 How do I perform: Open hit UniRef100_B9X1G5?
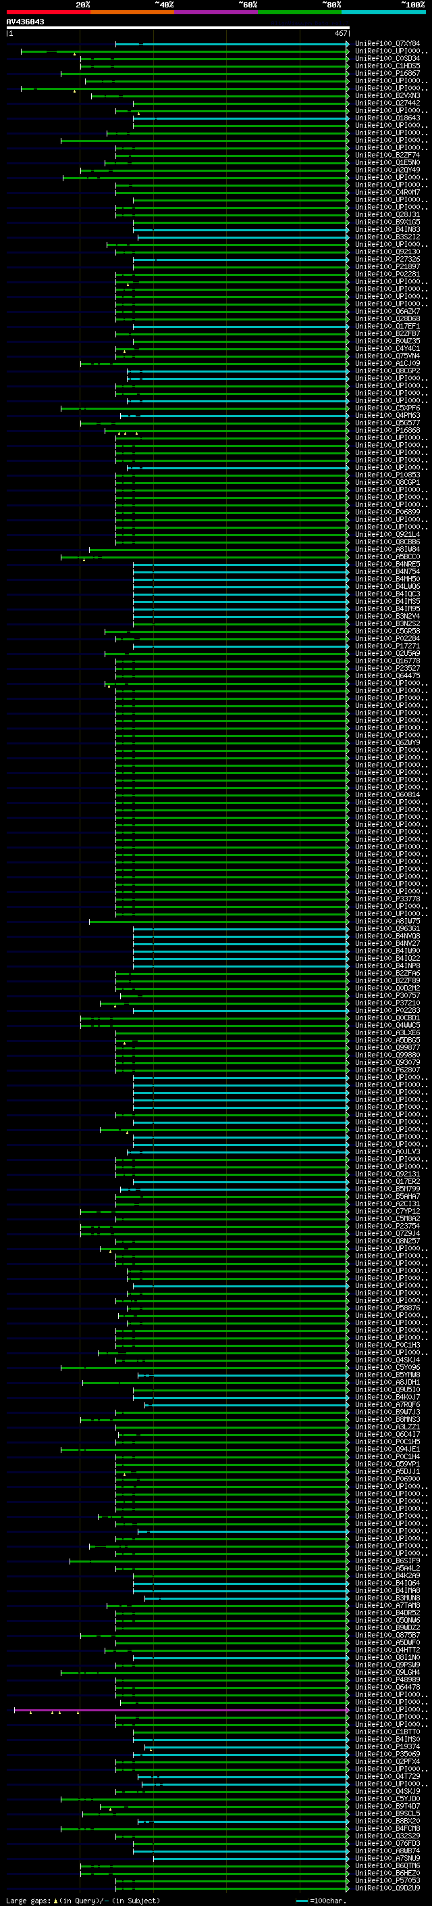[387, 222]
